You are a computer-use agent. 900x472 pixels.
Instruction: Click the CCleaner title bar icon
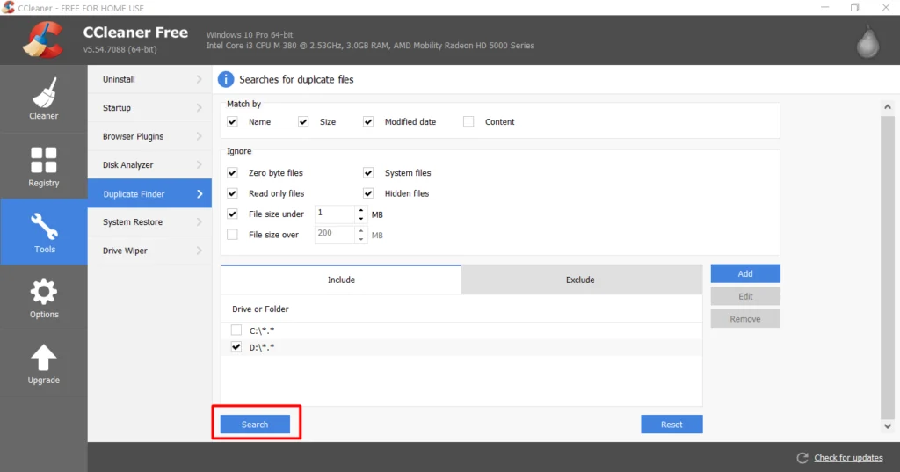pyautogui.click(x=8, y=7)
